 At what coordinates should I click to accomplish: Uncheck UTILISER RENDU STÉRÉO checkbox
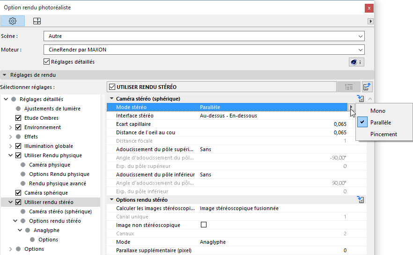(112, 87)
